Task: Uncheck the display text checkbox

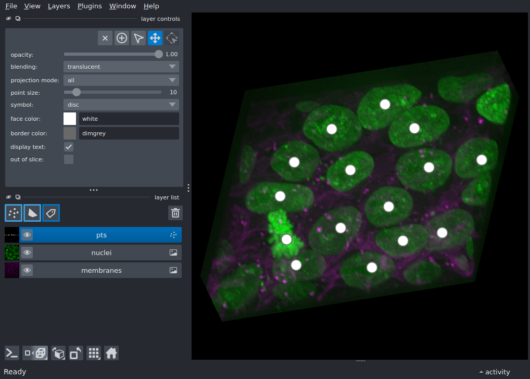Action: point(69,147)
